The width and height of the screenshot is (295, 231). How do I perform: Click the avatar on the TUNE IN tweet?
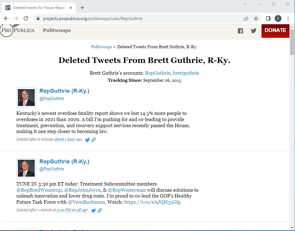point(26,168)
